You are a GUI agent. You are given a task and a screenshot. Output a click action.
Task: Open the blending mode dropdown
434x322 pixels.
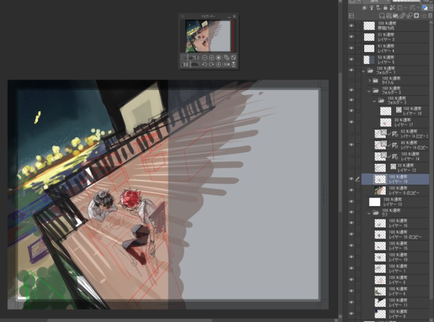point(376,1)
